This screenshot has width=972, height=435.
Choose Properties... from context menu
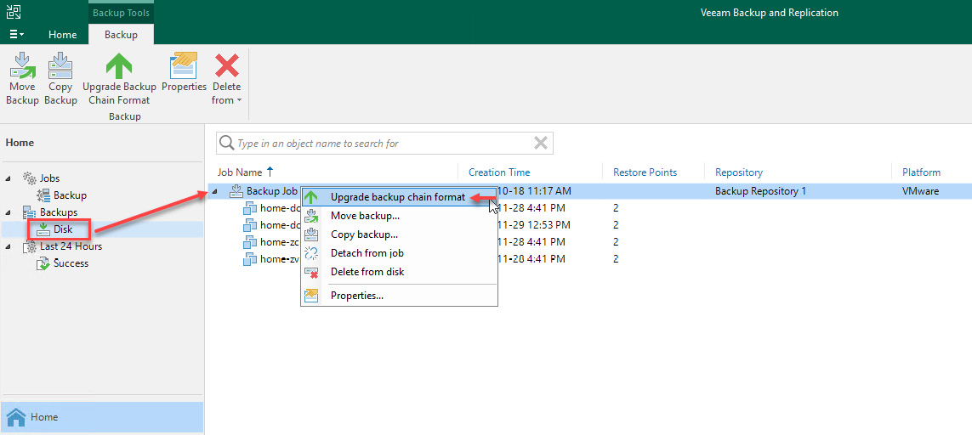(x=399, y=296)
